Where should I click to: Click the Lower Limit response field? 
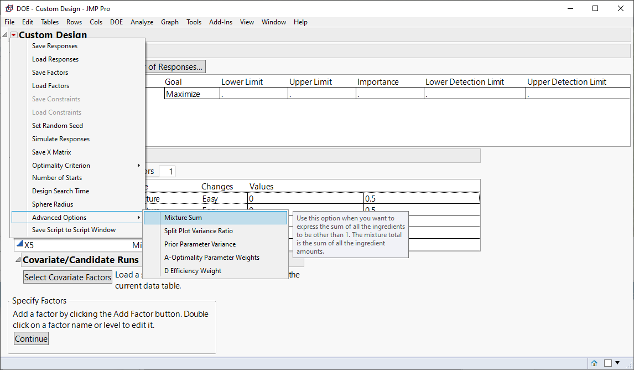tap(253, 94)
